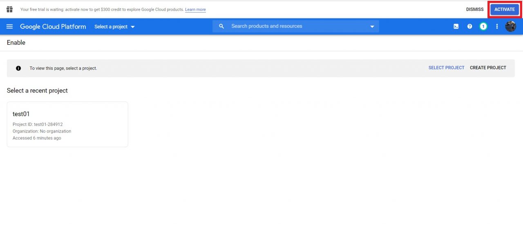View notifications with the 1 badge
The width and height of the screenshot is (523, 245).
pos(483,26)
